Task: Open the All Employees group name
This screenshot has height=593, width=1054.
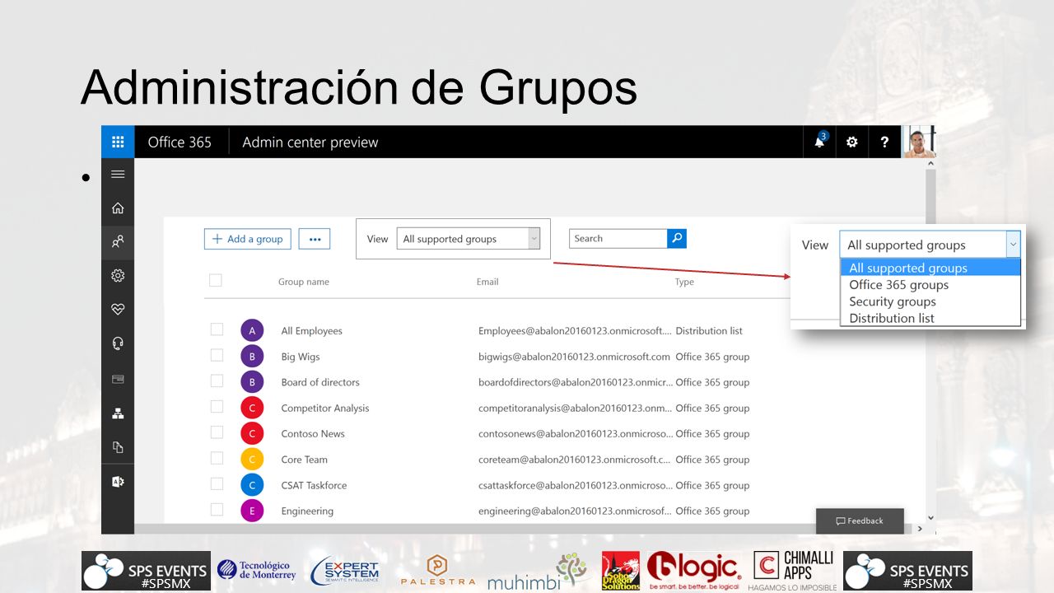Action: click(x=311, y=331)
